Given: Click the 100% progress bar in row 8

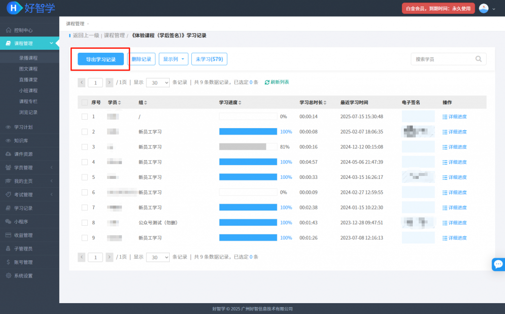Looking at the screenshot, I should 248,222.
